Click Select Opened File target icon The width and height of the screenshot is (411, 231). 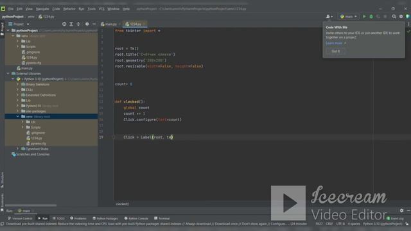(x=64, y=24)
